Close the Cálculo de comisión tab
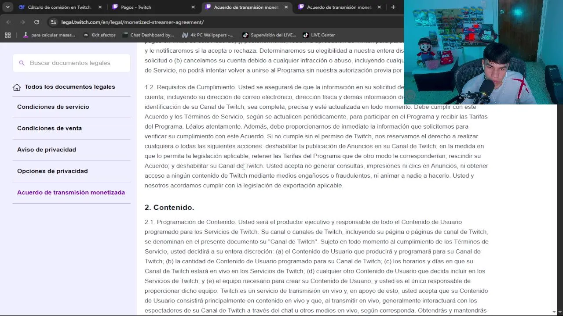This screenshot has height=316, width=563. [100, 7]
